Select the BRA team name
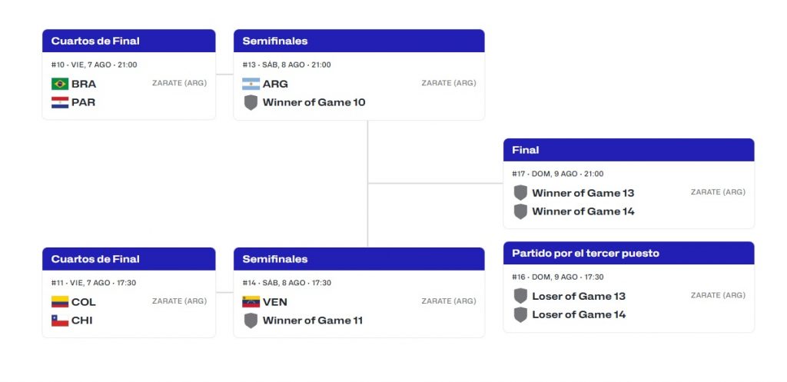Image resolution: width=787 pixels, height=382 pixels. pos(84,84)
